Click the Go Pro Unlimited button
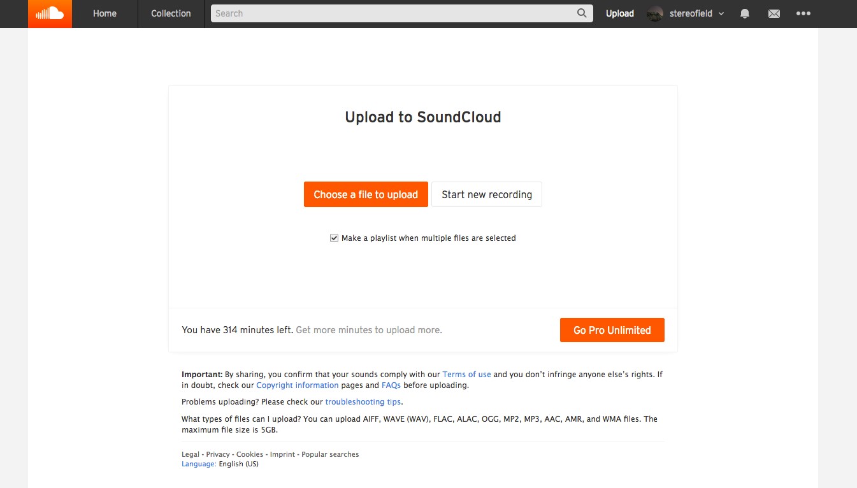Image resolution: width=857 pixels, height=488 pixels. 612,330
